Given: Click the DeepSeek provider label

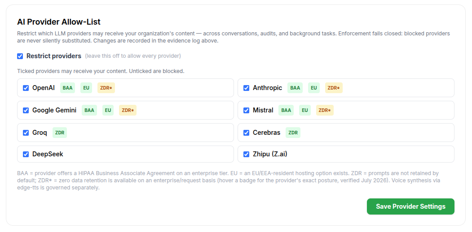Looking at the screenshot, I should click(48, 154).
